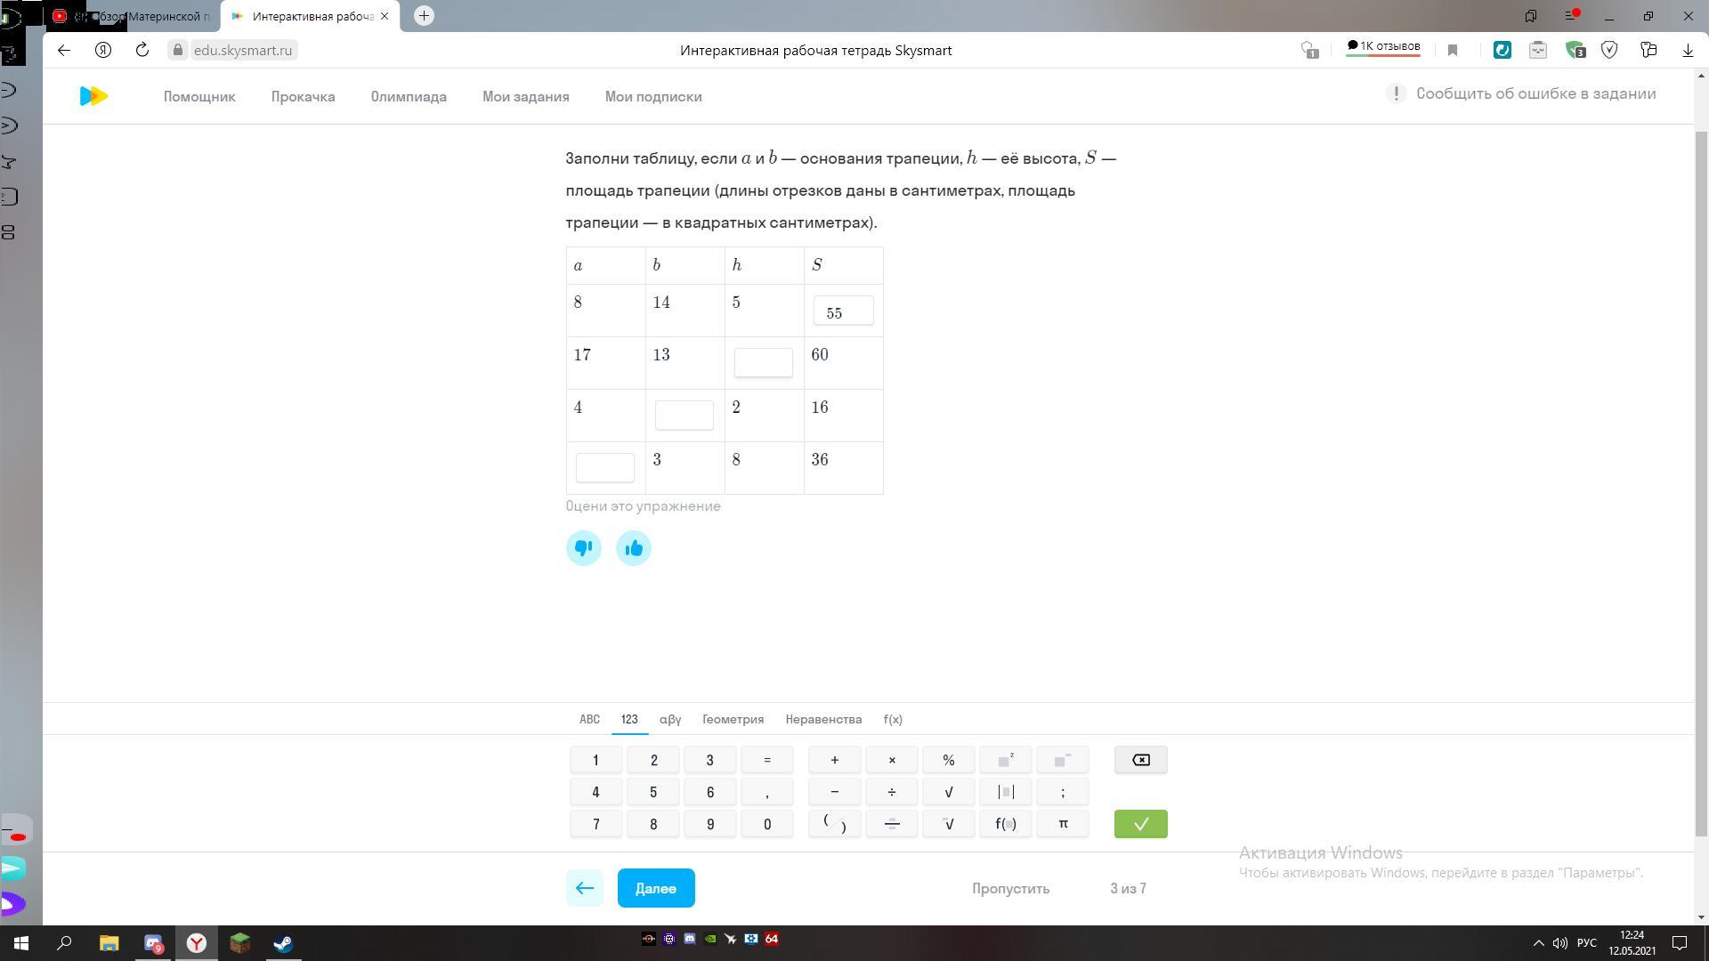Click the Далее button
This screenshot has height=961, width=1709.
tap(656, 888)
